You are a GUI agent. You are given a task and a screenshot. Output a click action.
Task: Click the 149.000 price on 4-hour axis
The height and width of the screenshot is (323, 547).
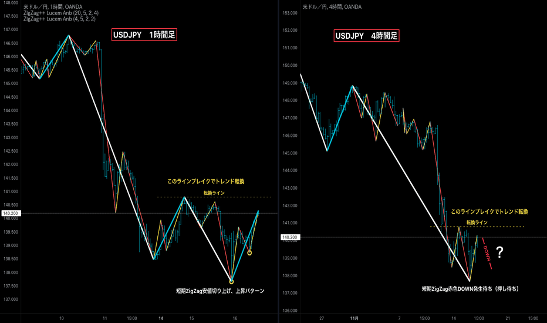(x=290, y=83)
